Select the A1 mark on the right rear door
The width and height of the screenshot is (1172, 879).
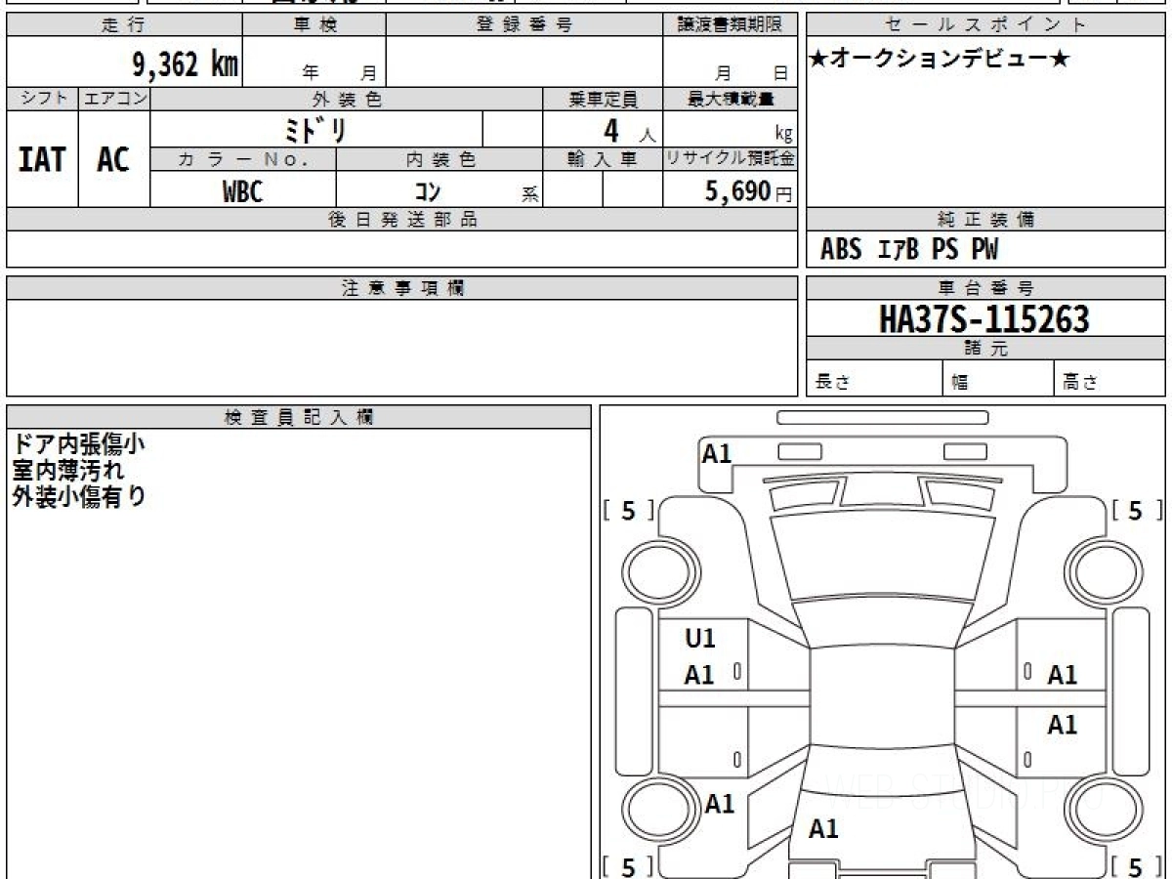(1063, 725)
